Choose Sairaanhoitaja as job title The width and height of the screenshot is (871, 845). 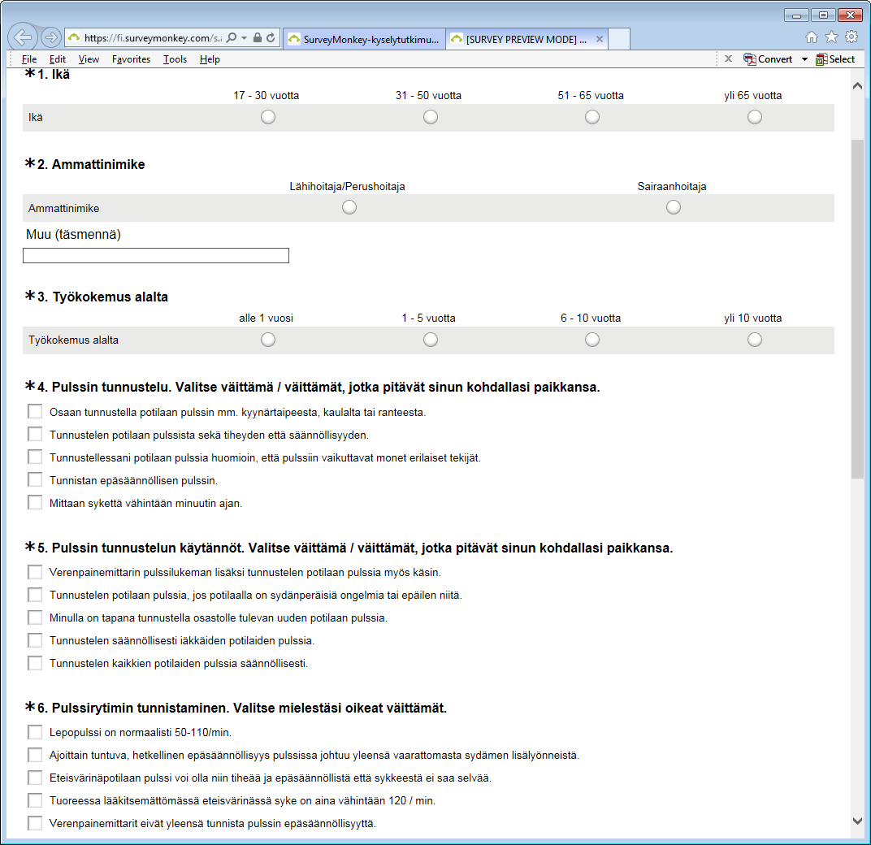pos(674,207)
